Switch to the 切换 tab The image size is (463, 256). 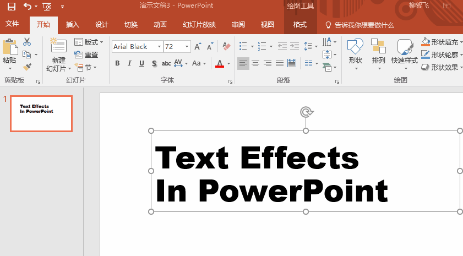[131, 25]
